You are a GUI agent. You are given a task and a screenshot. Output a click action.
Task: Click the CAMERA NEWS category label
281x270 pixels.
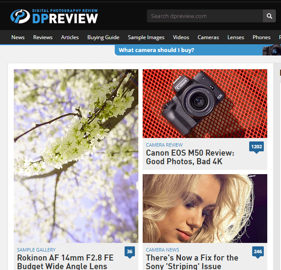[162, 250]
